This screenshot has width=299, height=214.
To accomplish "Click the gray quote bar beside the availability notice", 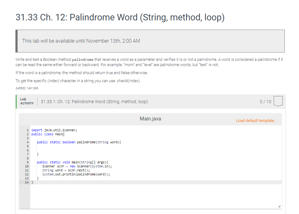I will click(x=16, y=41).
